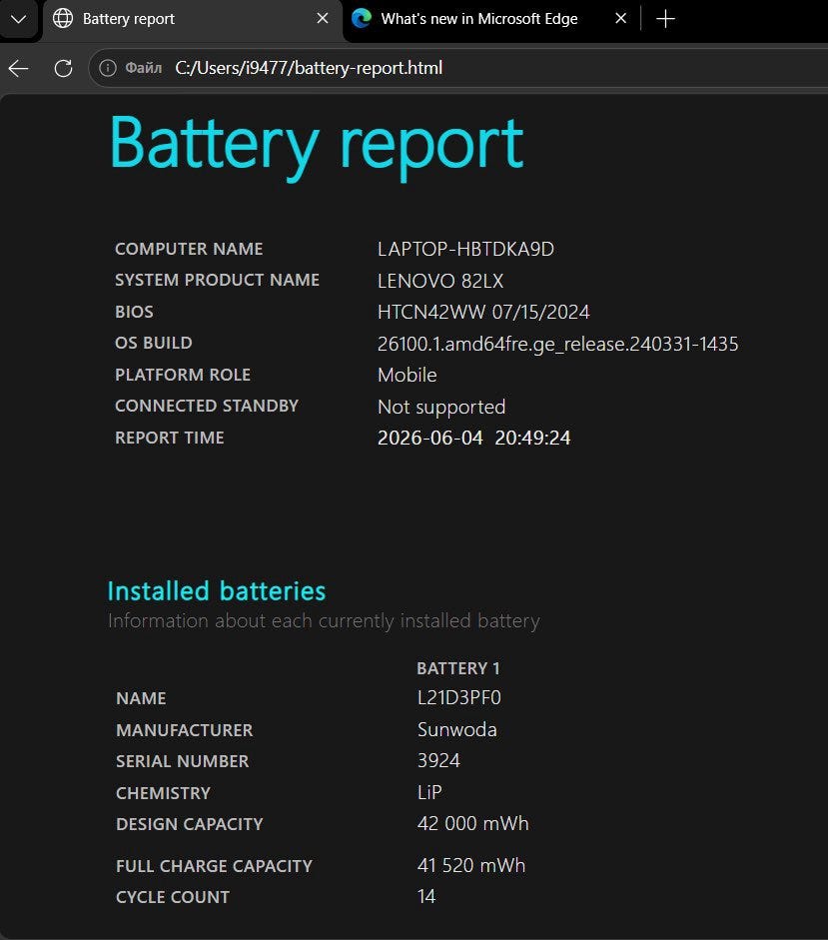Select report time 2026-06-04 20:49:24
Viewport: 828px width, 940px height.
click(473, 438)
